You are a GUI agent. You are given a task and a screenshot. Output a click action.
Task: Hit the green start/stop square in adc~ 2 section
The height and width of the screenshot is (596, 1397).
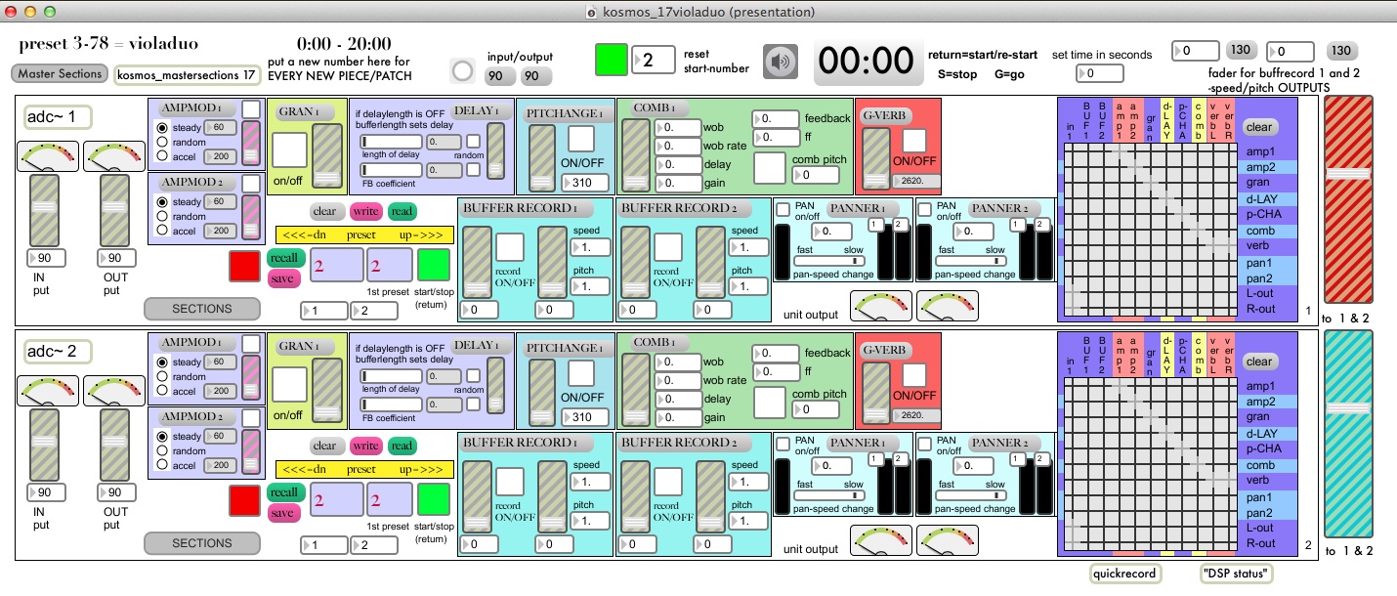tap(434, 500)
